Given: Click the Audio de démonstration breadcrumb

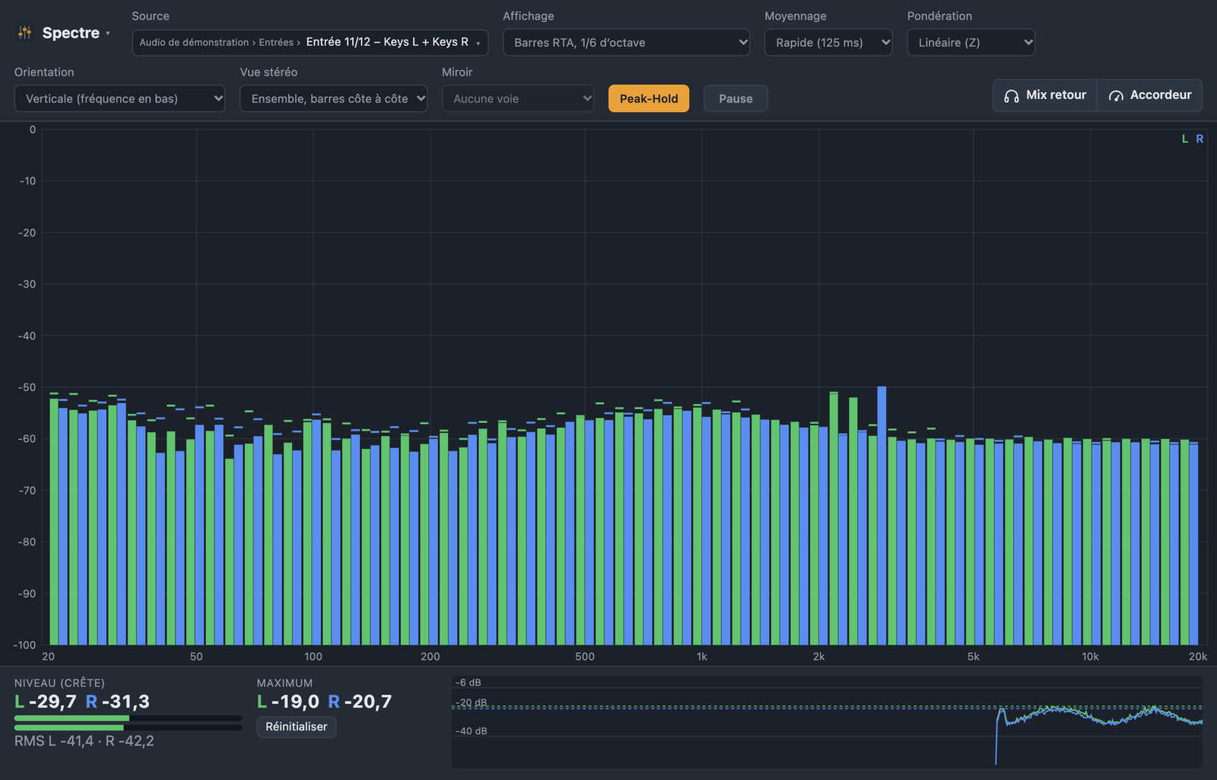Looking at the screenshot, I should click(x=194, y=43).
